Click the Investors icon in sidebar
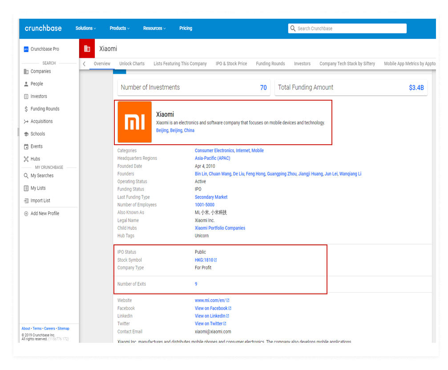Screen dimensions: 448x370 coord(26,96)
